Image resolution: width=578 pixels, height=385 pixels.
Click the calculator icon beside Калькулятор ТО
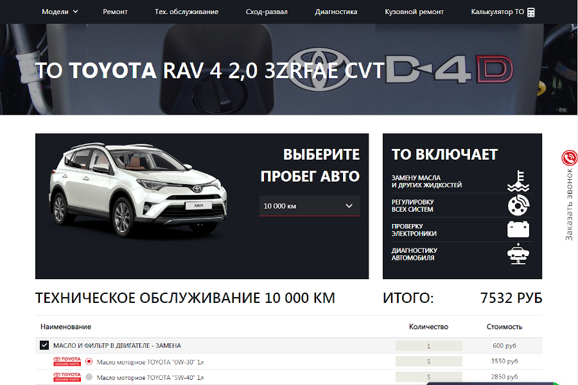tap(531, 12)
